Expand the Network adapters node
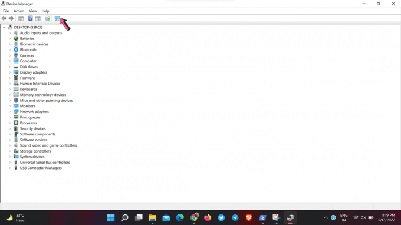Image resolution: width=401 pixels, height=225 pixels. pyautogui.click(x=10, y=111)
